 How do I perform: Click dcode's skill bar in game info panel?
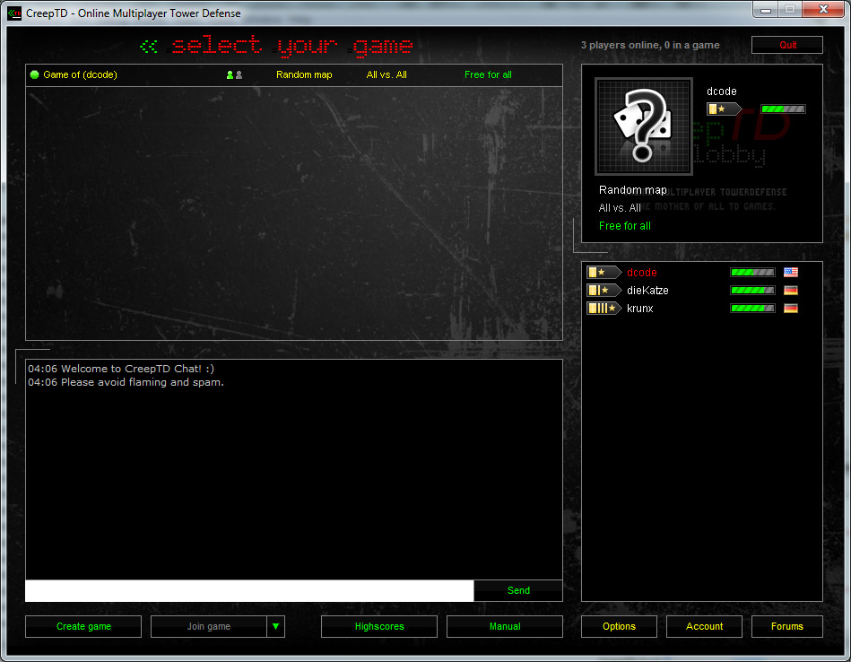(x=783, y=109)
